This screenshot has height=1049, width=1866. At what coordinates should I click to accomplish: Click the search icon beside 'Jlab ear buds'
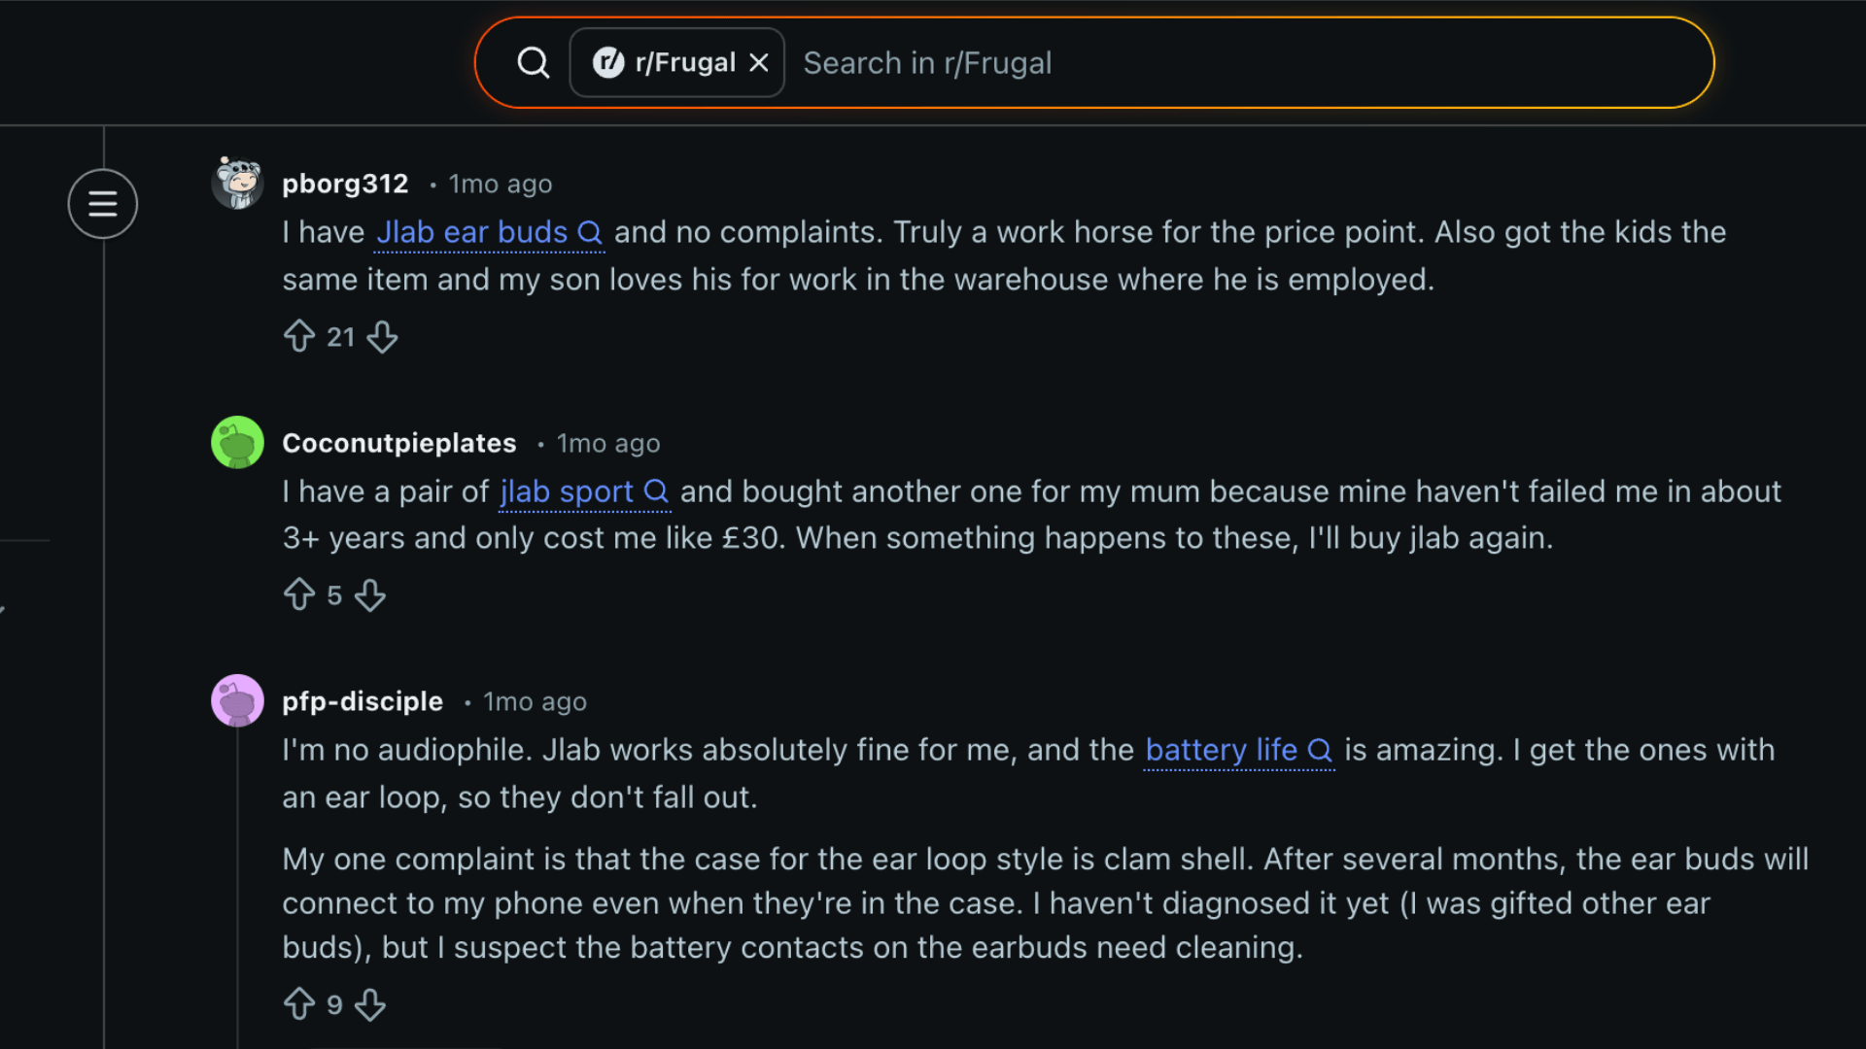[590, 232]
